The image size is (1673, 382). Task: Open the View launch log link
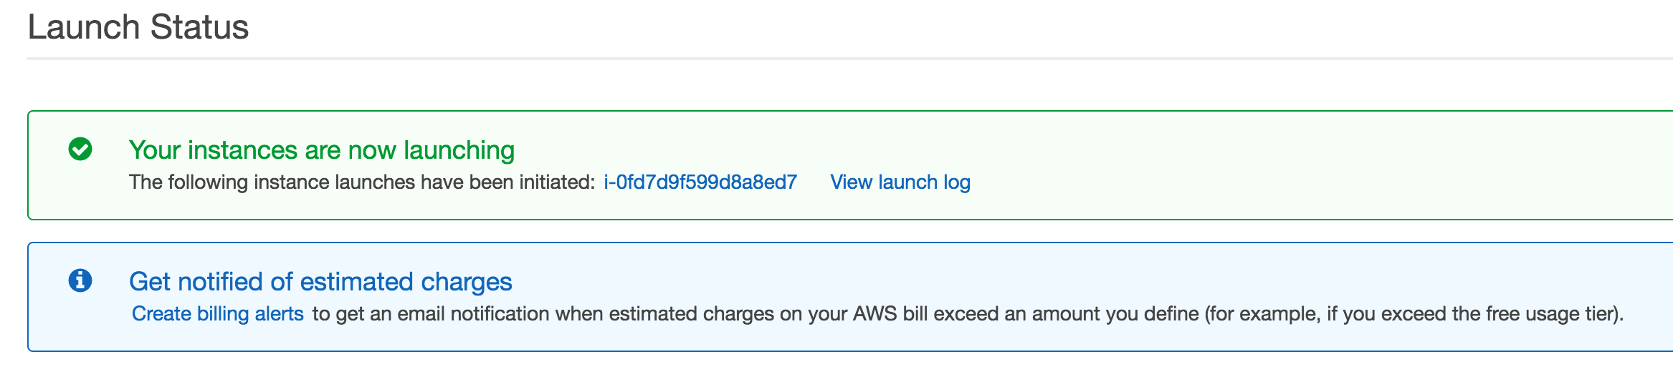pos(900,182)
